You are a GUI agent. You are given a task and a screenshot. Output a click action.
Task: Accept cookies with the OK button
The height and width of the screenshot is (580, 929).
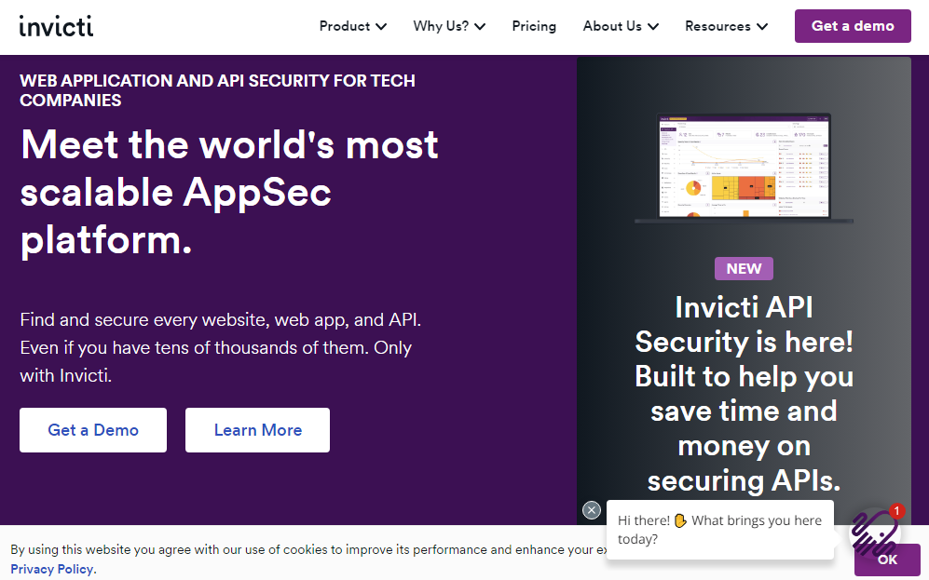[887, 560]
